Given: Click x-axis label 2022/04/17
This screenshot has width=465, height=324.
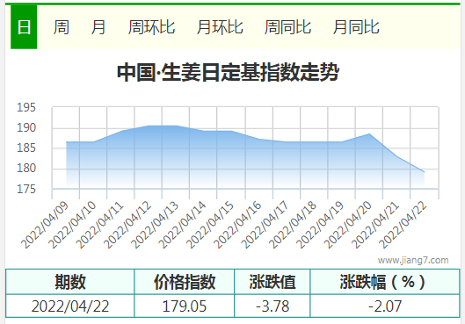Looking at the screenshot, I should (x=265, y=225).
